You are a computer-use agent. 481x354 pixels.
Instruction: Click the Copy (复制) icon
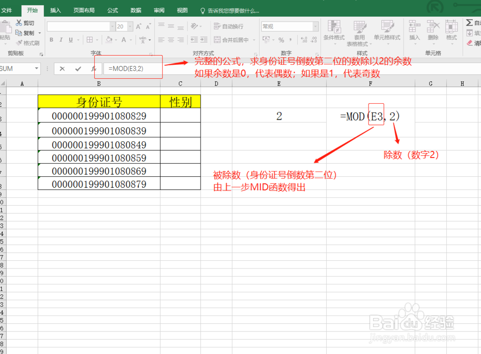[x=19, y=33]
